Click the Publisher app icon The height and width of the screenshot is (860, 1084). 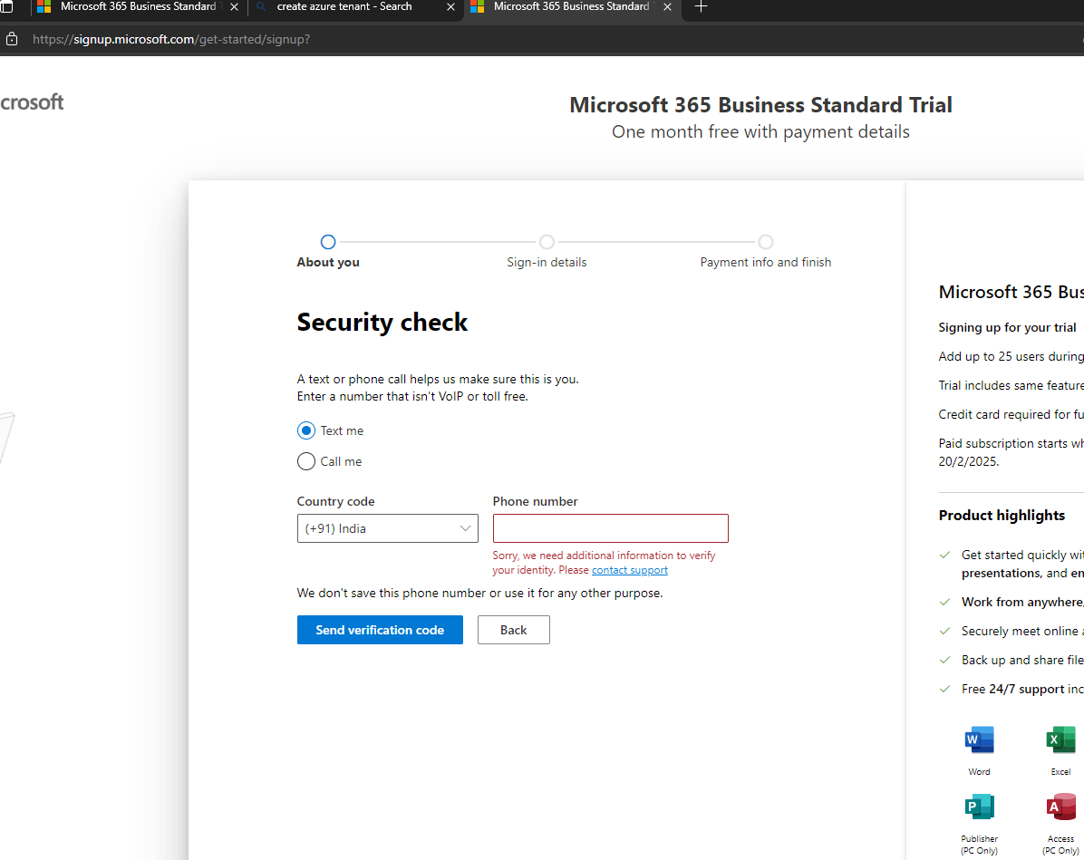point(979,807)
